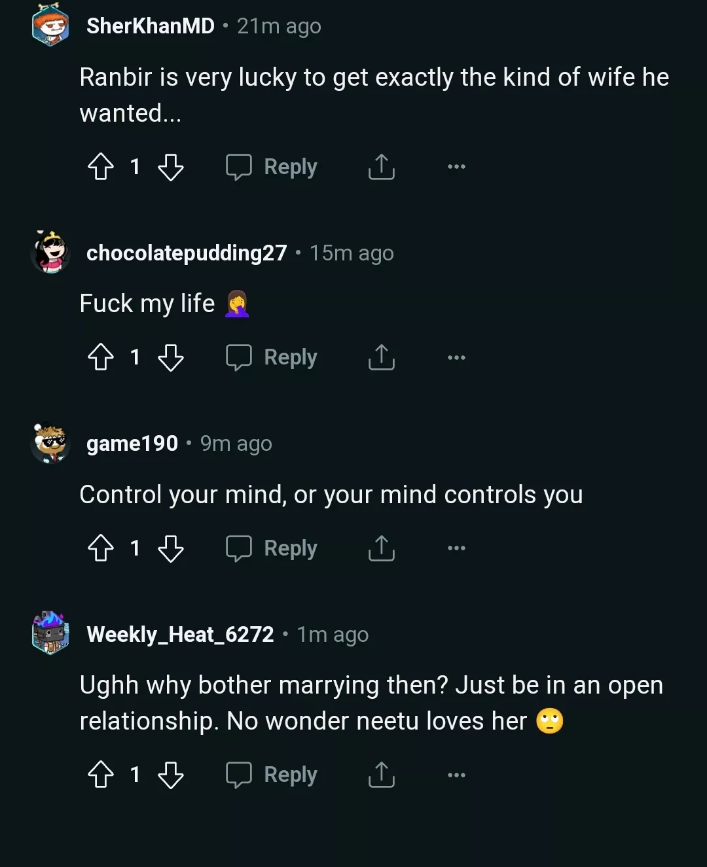Open game190's profile via username
The image size is (707, 867).
pyautogui.click(x=132, y=443)
